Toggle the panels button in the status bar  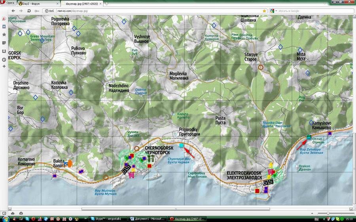point(4,213)
